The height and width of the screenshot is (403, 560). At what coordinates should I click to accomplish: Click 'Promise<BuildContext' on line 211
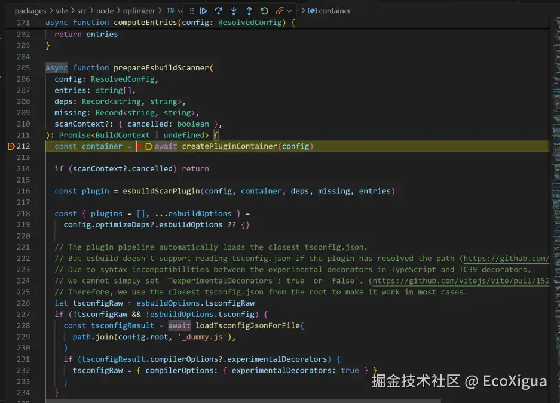[x=104, y=135]
